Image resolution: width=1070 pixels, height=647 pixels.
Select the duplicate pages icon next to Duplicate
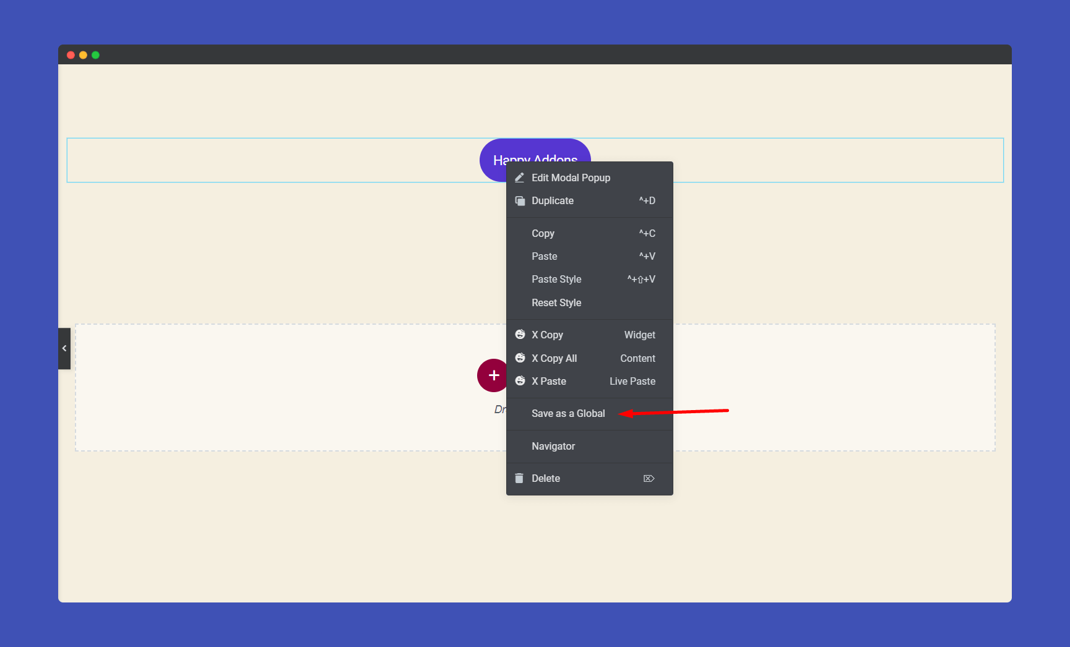coord(520,200)
